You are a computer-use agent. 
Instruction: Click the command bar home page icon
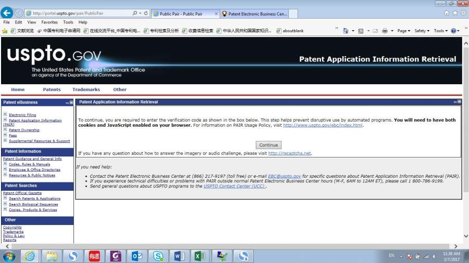(x=345, y=31)
